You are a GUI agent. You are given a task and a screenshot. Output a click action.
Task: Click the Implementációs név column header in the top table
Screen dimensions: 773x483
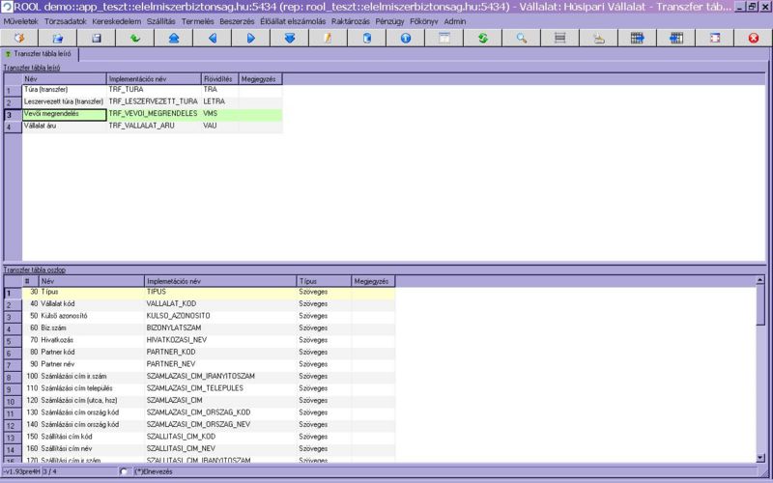[153, 78]
